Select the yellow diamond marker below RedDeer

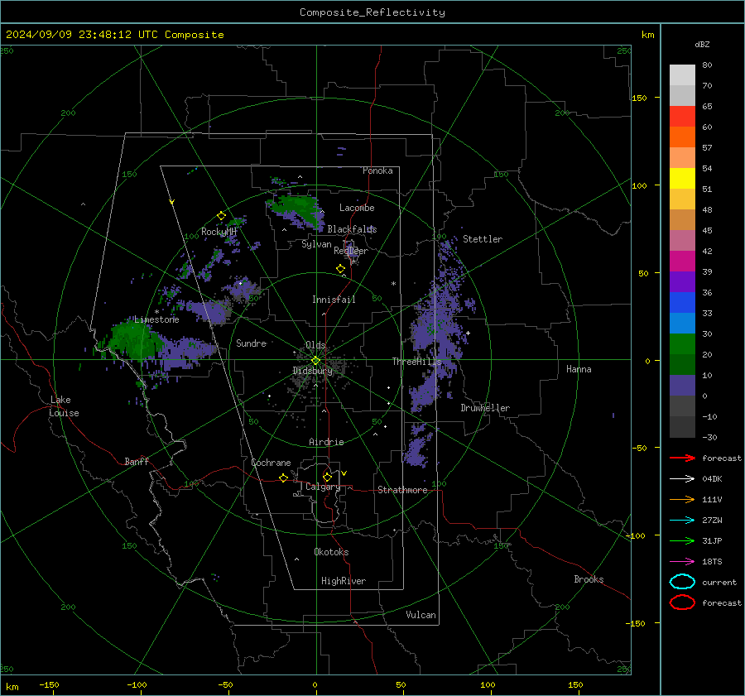pyautogui.click(x=341, y=269)
